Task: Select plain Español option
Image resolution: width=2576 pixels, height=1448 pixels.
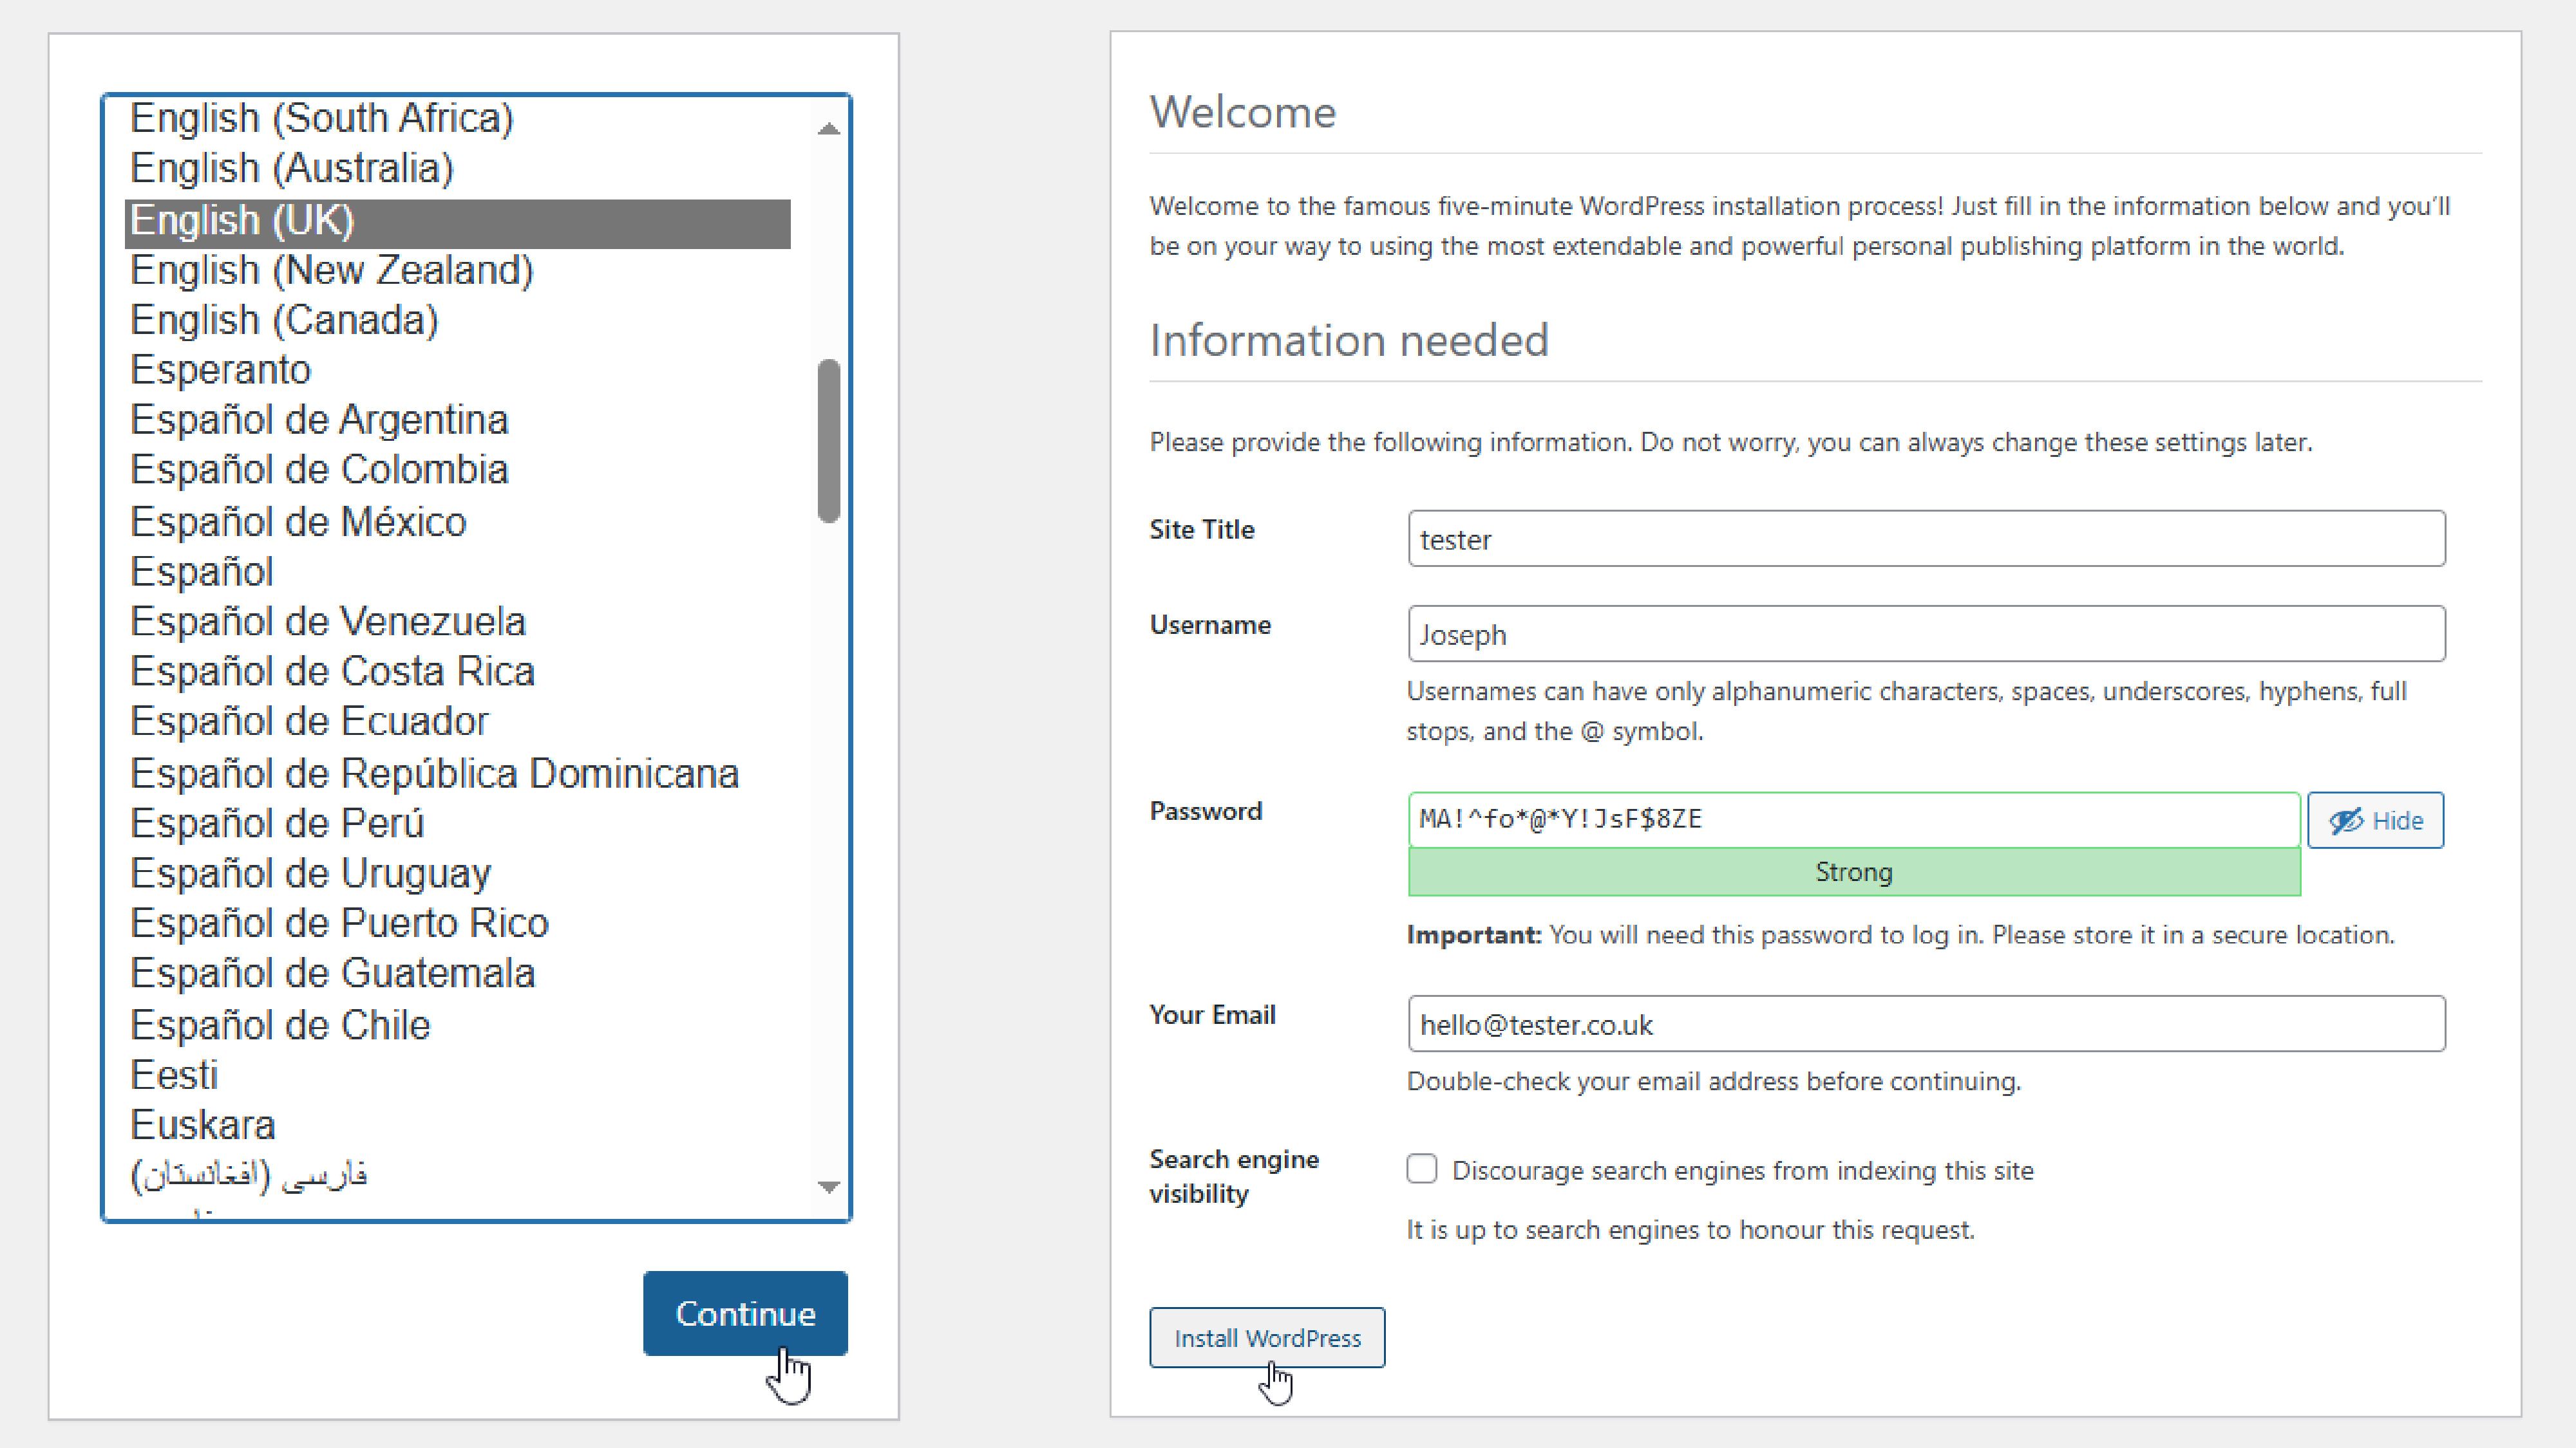Action: click(458, 573)
